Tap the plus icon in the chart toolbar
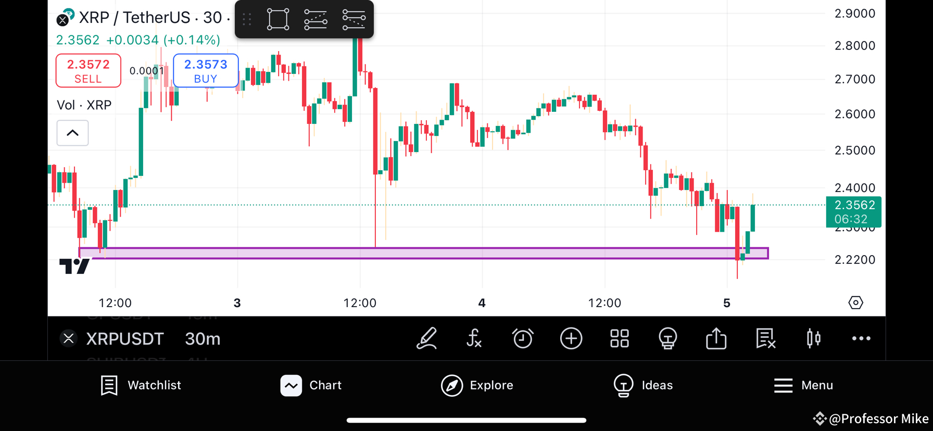Viewport: 933px width, 431px height. pyautogui.click(x=571, y=338)
